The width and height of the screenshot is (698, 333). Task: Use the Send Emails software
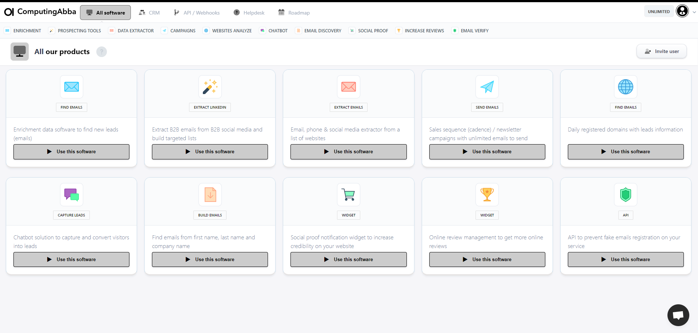click(x=487, y=152)
